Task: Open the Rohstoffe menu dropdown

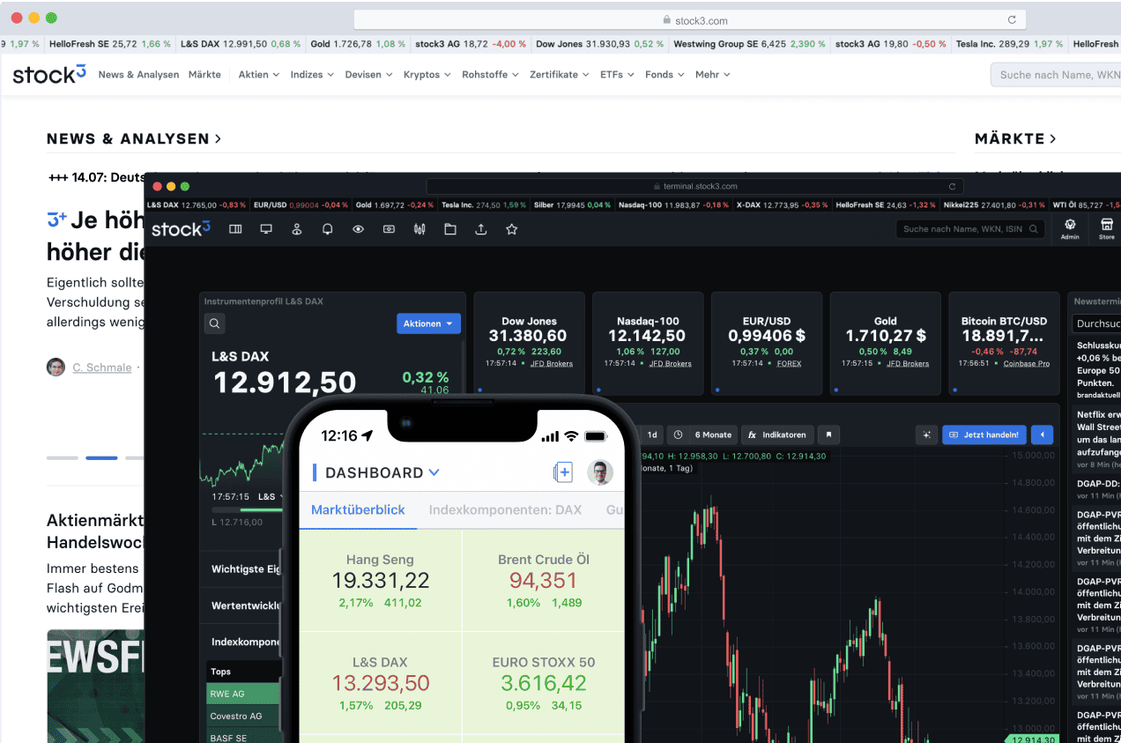Action: pos(490,75)
